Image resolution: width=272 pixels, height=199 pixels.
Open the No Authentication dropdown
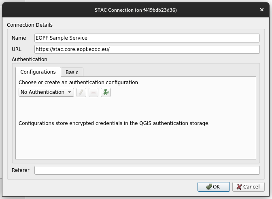pyautogui.click(x=46, y=92)
